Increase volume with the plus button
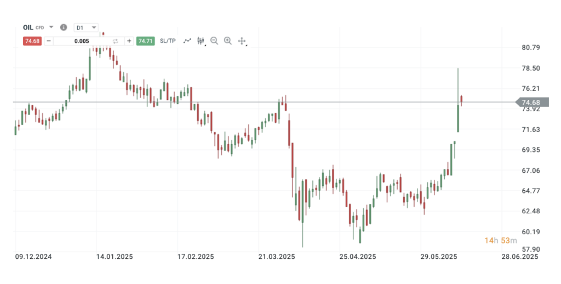 (129, 41)
